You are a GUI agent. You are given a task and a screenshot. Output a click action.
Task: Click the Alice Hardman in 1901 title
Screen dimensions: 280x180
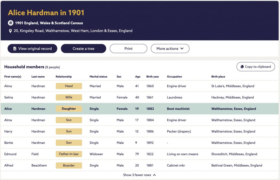[46, 13]
